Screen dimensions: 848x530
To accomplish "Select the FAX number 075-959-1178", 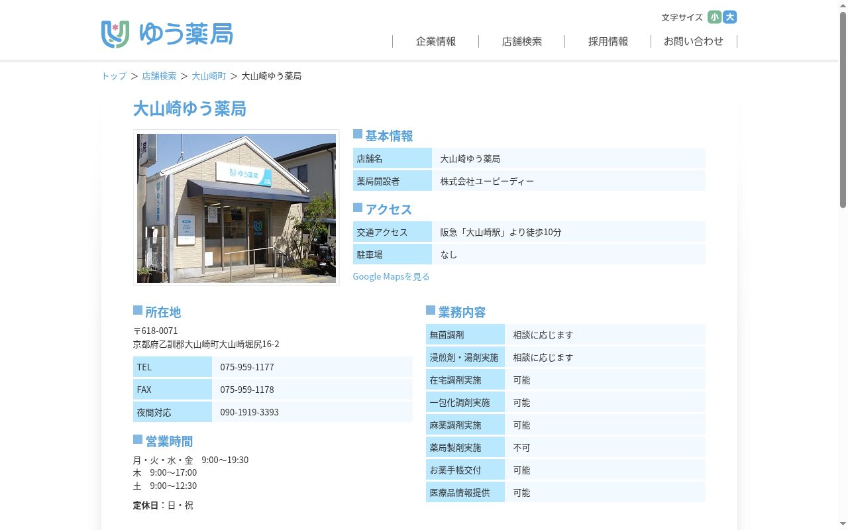I will point(247,390).
